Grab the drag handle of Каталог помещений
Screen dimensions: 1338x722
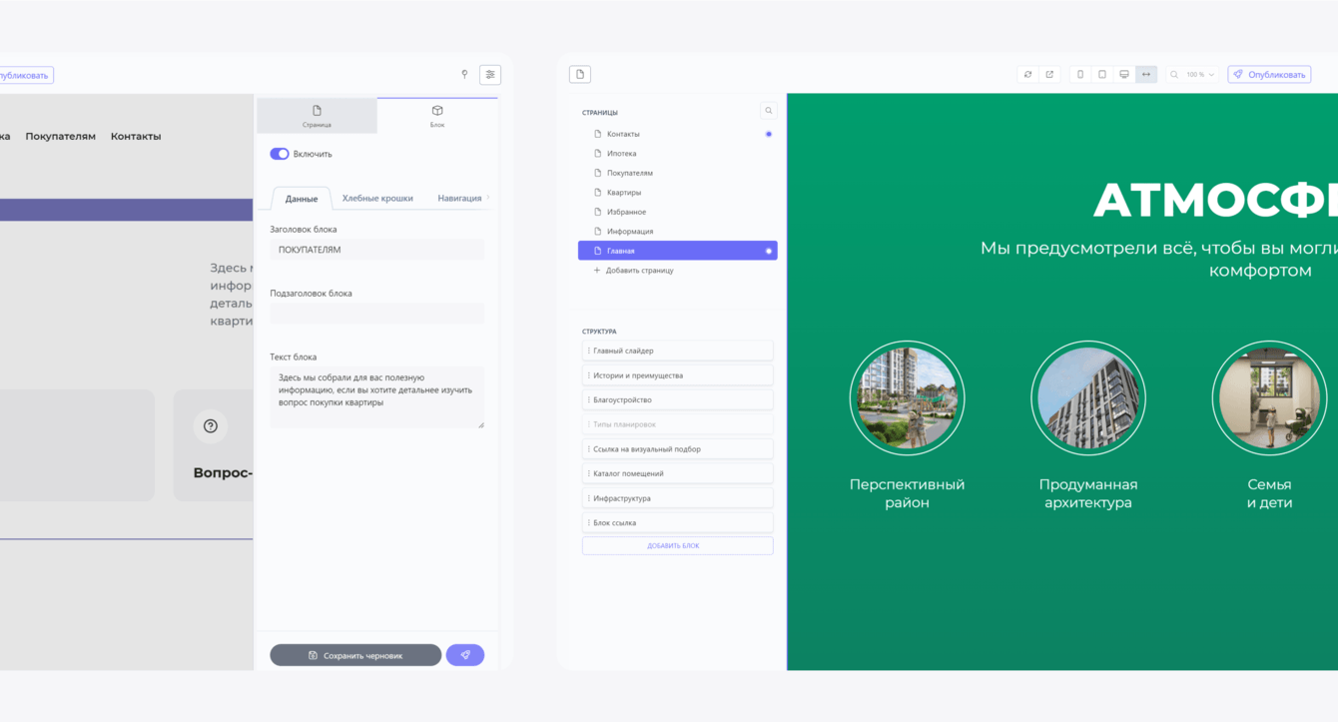(588, 473)
